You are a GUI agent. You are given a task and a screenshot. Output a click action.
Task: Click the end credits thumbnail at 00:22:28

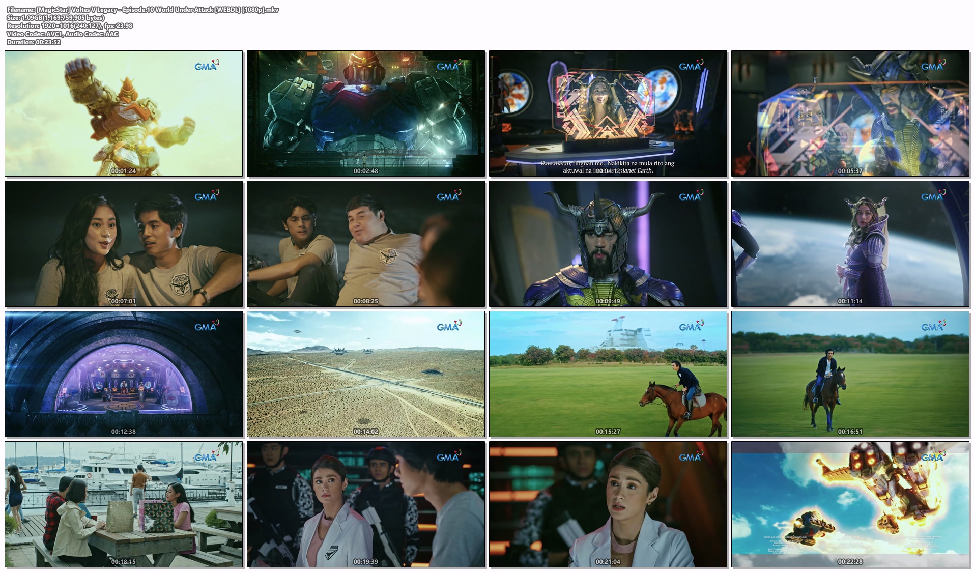click(850, 504)
